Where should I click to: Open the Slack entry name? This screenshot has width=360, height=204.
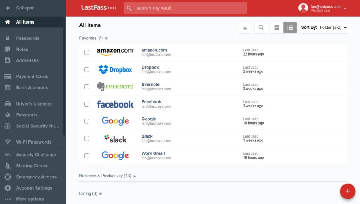(147, 136)
